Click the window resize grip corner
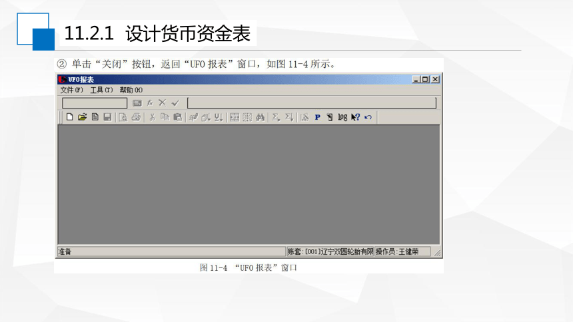Image resolution: width=573 pixels, height=322 pixels. point(437,253)
